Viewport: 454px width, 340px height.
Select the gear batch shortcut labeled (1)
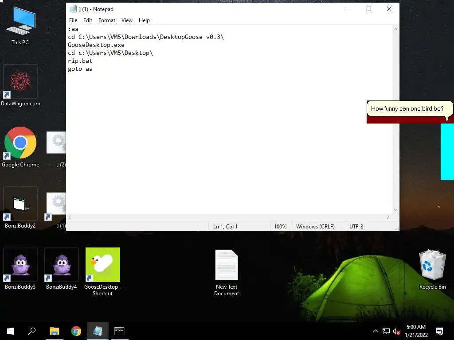[x=56, y=210]
